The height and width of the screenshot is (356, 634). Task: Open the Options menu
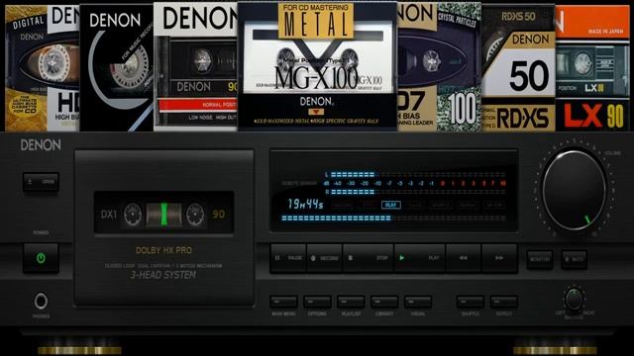tap(317, 302)
